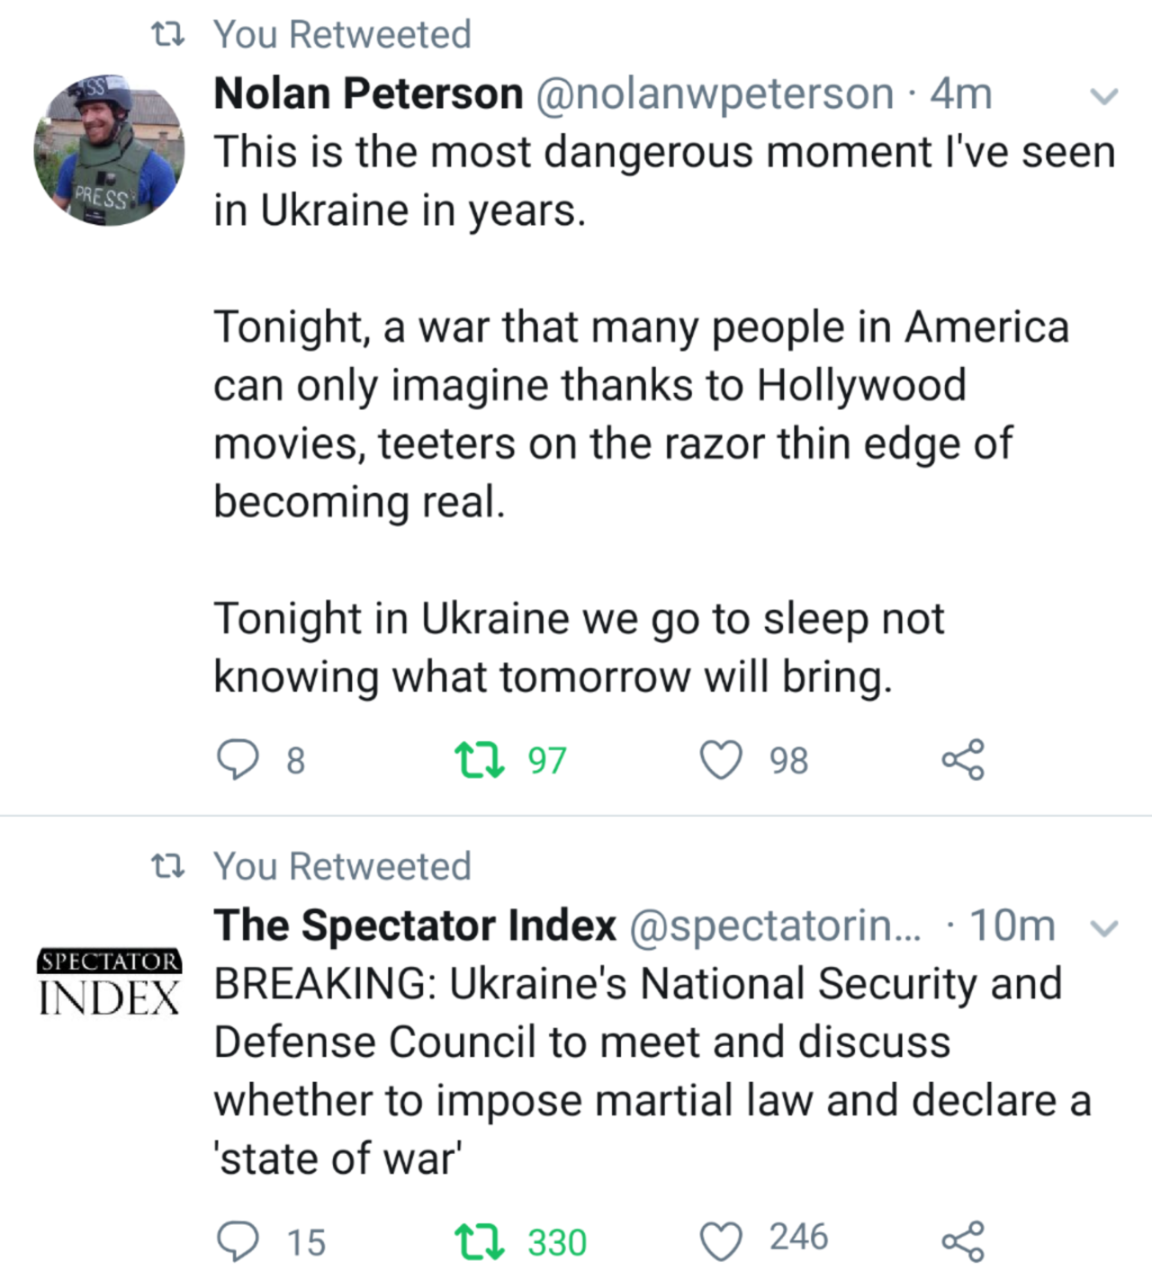Open Nolan Peterson's profile picture
1152x1270 pixels.
point(109,150)
